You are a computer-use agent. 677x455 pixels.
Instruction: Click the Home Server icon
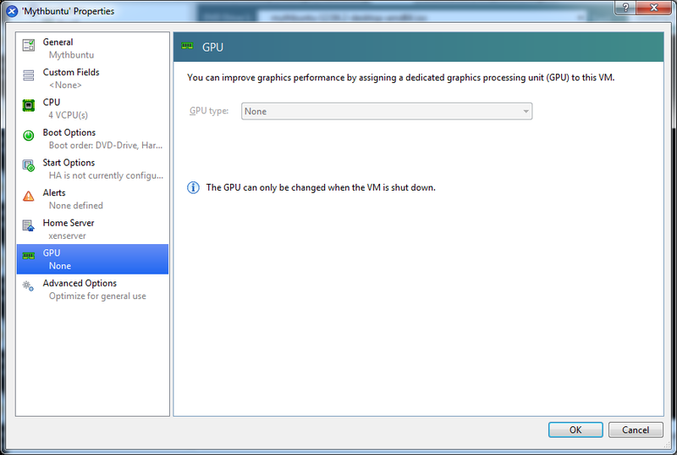coord(29,226)
